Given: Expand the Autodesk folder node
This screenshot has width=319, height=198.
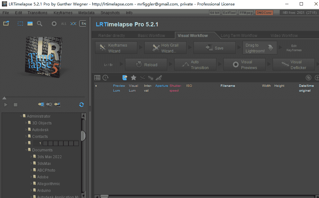Looking at the screenshot, I should (x=26, y=130).
